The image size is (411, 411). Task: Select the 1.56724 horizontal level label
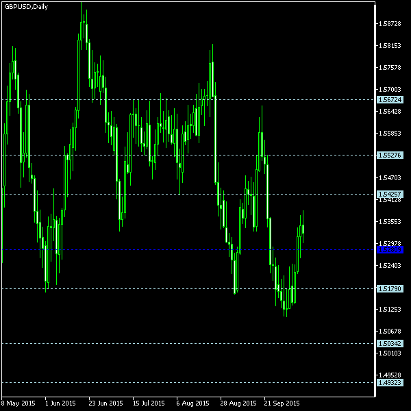[x=390, y=99]
